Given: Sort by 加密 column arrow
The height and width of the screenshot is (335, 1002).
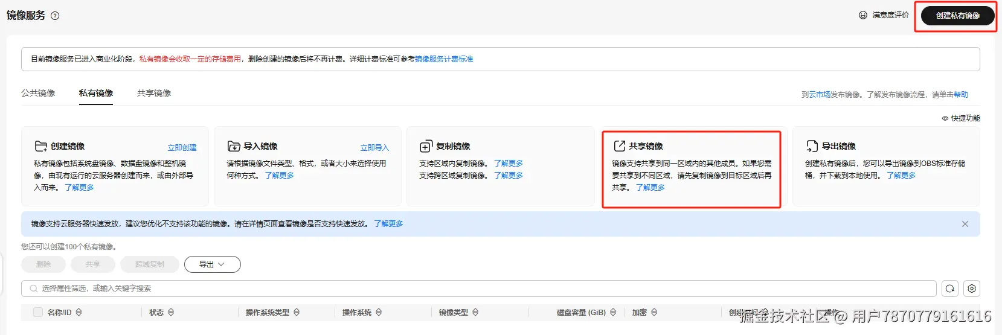Looking at the screenshot, I should click(654, 312).
